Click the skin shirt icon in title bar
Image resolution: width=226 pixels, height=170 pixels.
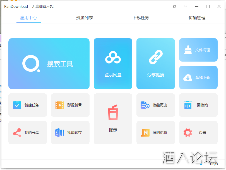click(x=174, y=6)
